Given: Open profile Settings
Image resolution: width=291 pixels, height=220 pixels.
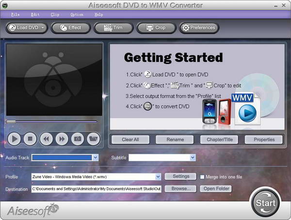Looking at the screenshot, I should (180, 176).
